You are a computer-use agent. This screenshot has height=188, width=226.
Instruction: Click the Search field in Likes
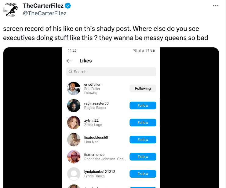111,72
